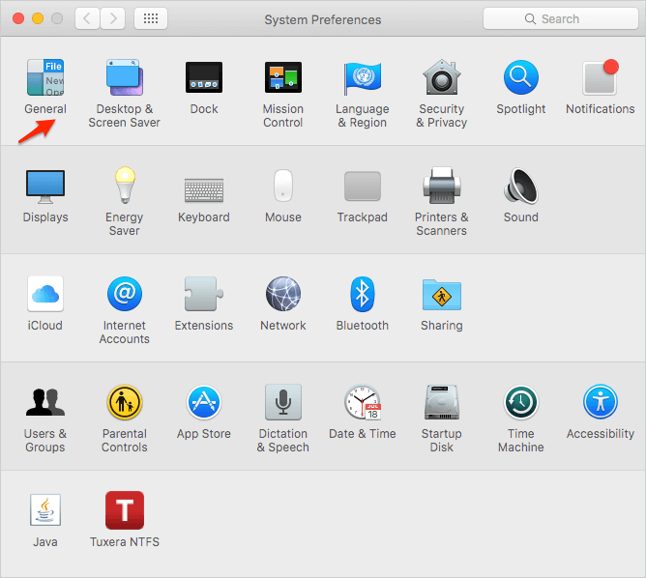This screenshot has height=578, width=646.
Task: Open Sound preferences
Action: (x=520, y=186)
